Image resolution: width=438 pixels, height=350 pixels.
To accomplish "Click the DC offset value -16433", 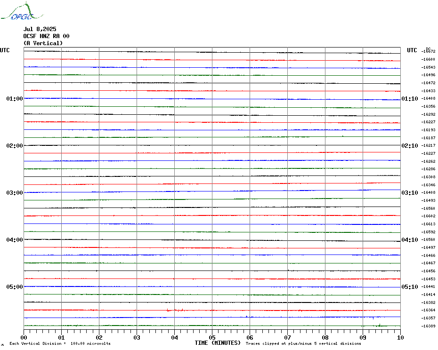I will pyautogui.click(x=428, y=91).
